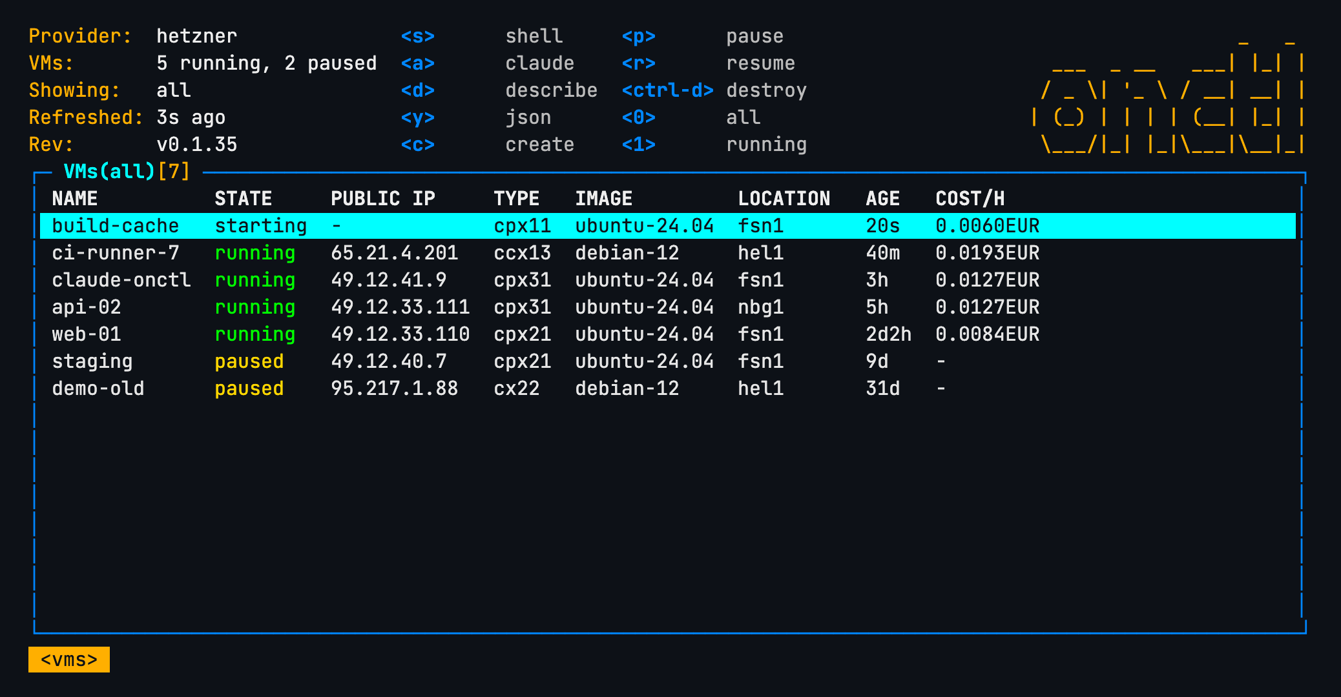Click the LOCATION column header
The width and height of the screenshot is (1341, 697).
[784, 199]
